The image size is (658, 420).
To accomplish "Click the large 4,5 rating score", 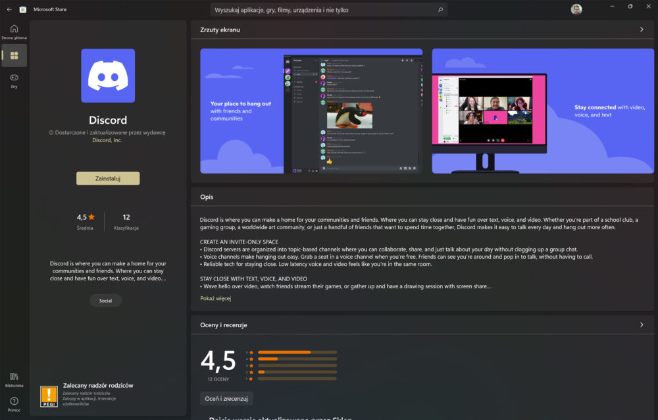I will tap(218, 361).
